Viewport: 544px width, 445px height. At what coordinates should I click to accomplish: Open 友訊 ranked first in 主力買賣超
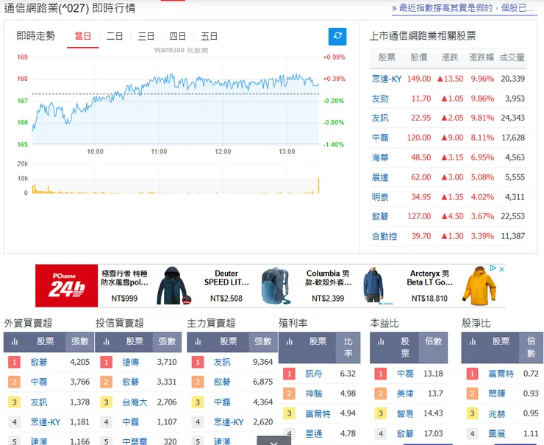point(222,363)
